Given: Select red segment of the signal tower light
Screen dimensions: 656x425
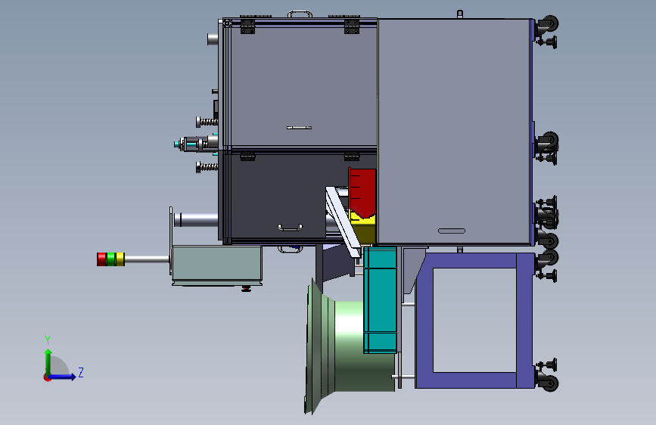Looking at the screenshot, I should pos(101,259).
